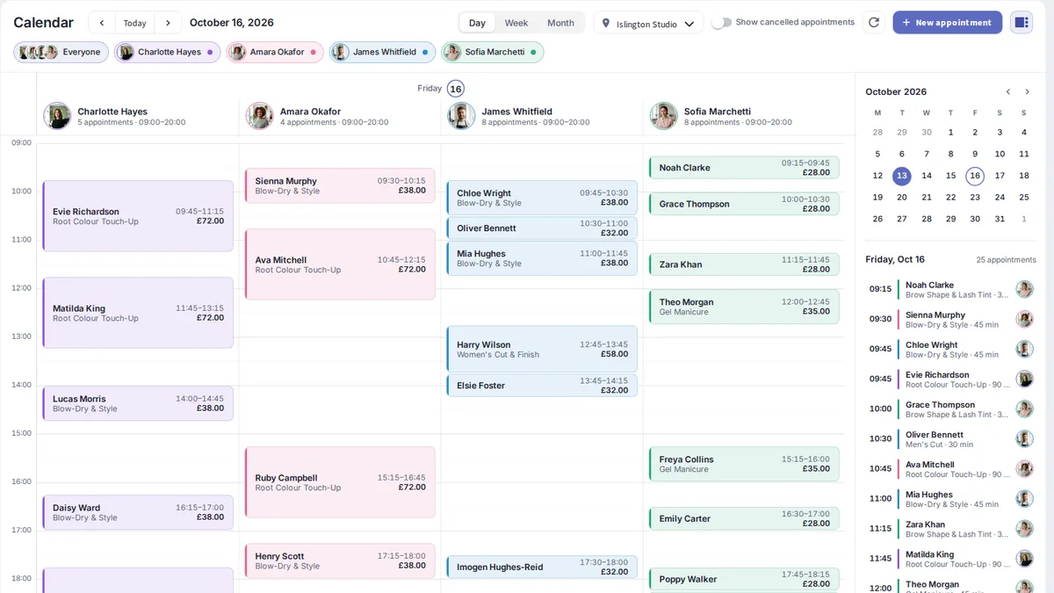
Task: Open Emily Carter appointment block
Action: pyautogui.click(x=744, y=518)
